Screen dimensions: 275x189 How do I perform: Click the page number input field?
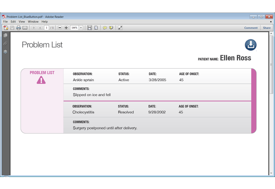point(47,28)
